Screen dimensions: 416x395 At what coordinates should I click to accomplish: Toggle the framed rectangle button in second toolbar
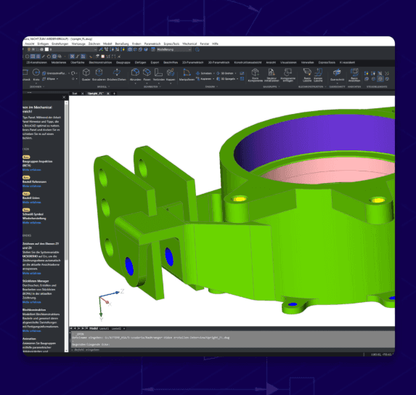(33, 57)
